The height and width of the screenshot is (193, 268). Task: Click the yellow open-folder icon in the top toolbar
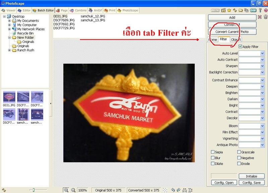(x=241, y=10)
